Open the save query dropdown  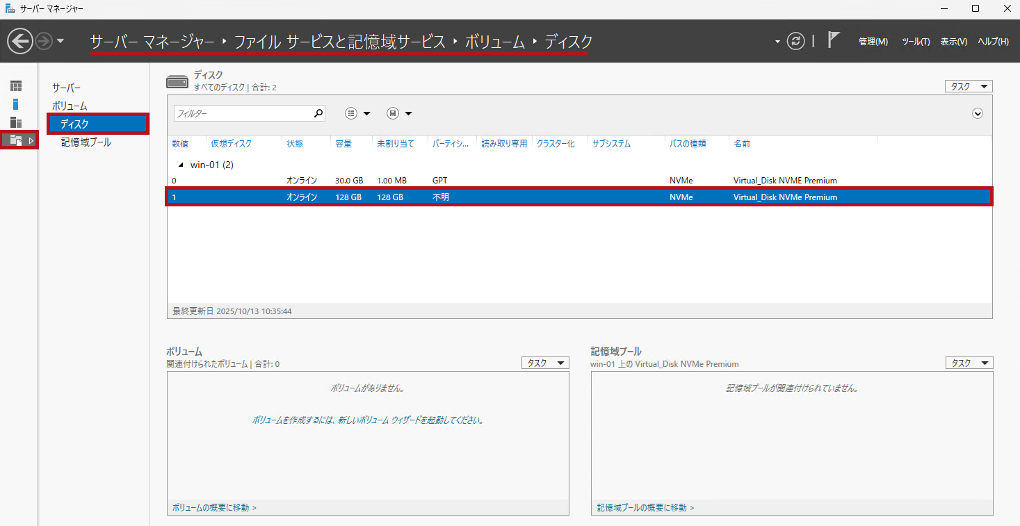tap(399, 113)
